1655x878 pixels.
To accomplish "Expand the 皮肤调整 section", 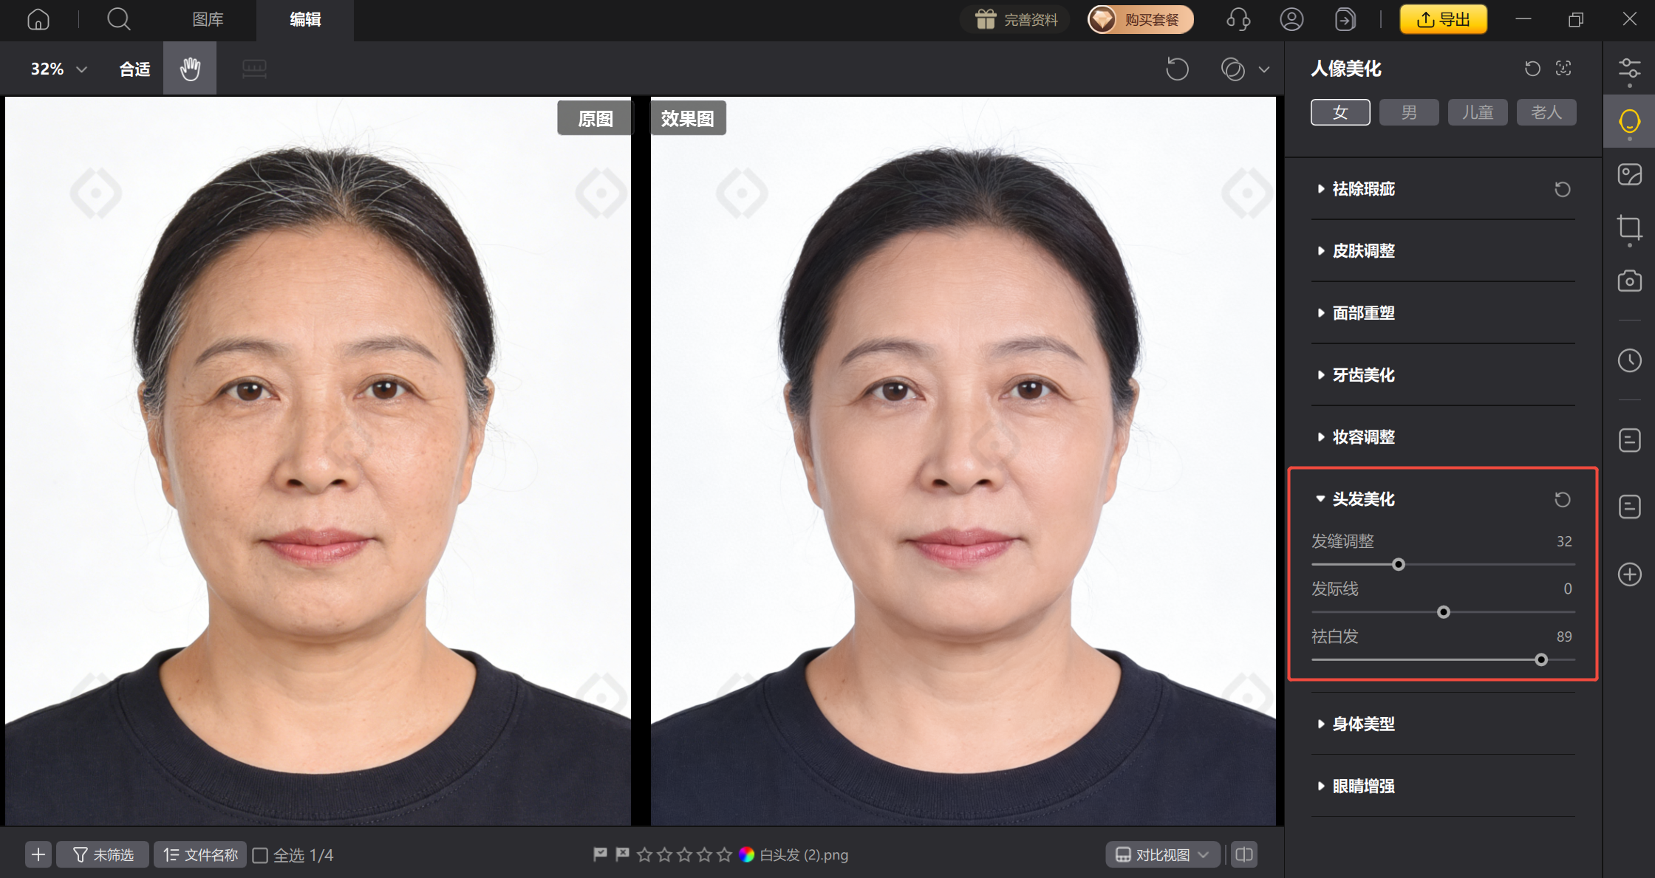I will click(1363, 251).
